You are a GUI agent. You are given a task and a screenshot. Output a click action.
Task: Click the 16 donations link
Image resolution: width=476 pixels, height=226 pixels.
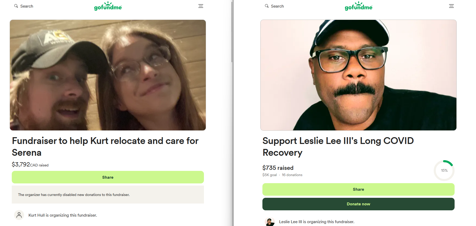pyautogui.click(x=292, y=175)
